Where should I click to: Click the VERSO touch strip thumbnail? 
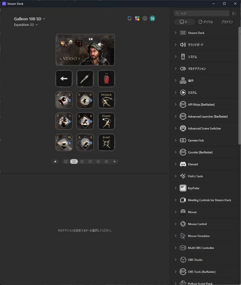pyautogui.click(x=85, y=50)
